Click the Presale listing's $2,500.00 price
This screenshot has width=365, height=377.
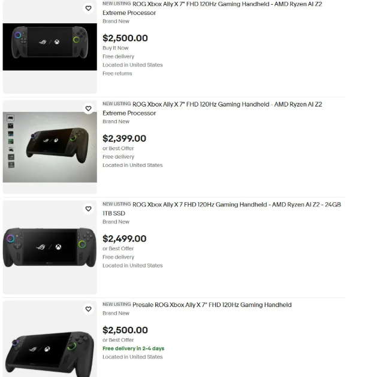coord(125,330)
